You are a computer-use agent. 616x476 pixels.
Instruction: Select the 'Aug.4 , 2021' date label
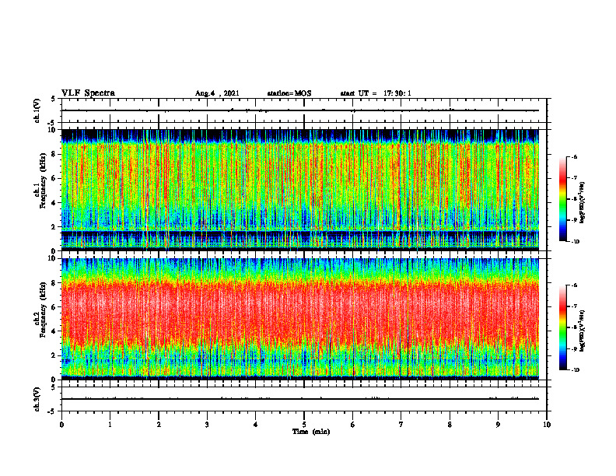(x=217, y=93)
